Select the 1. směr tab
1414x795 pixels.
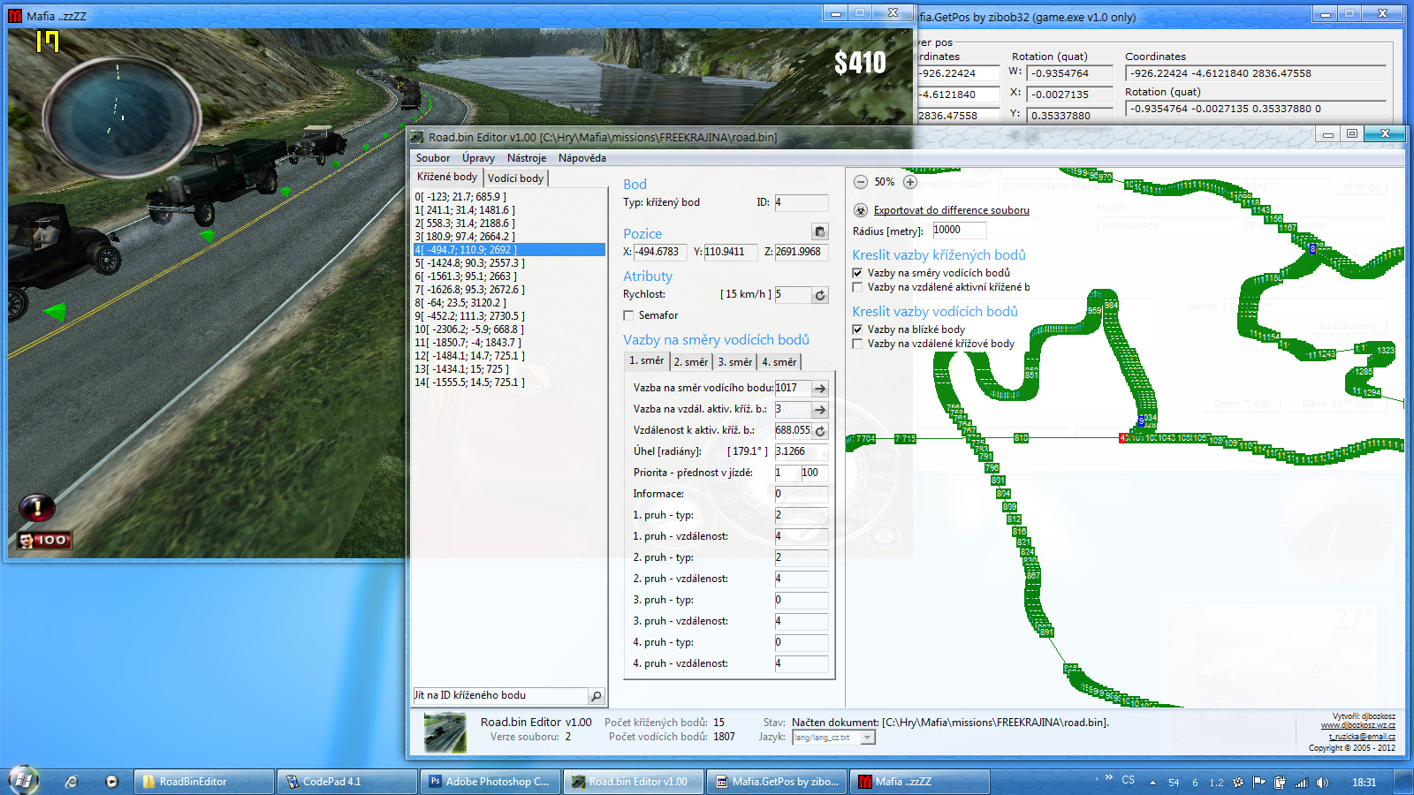(x=646, y=360)
